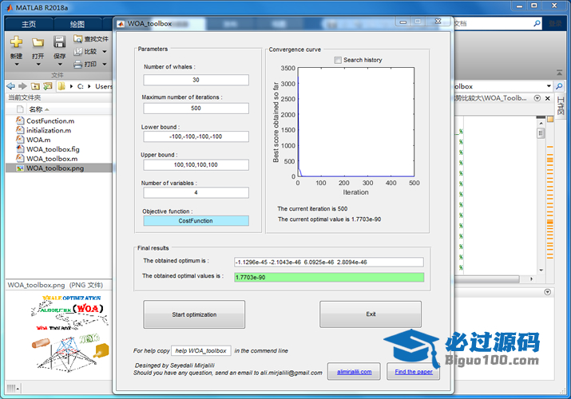This screenshot has width=571, height=399.
Task: Switch to the Home (主页) tab
Action: point(29,24)
